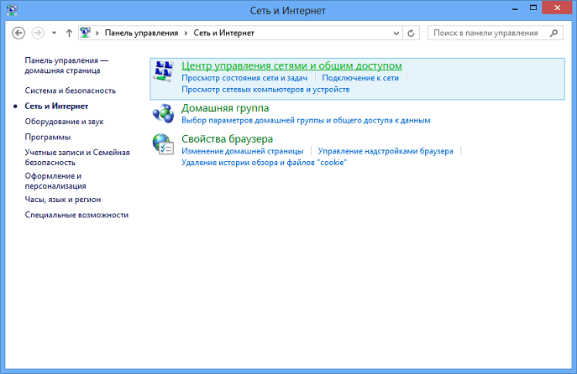The height and width of the screenshot is (374, 577).
Task: Go to Программы in the sidebar
Action: pos(48,137)
